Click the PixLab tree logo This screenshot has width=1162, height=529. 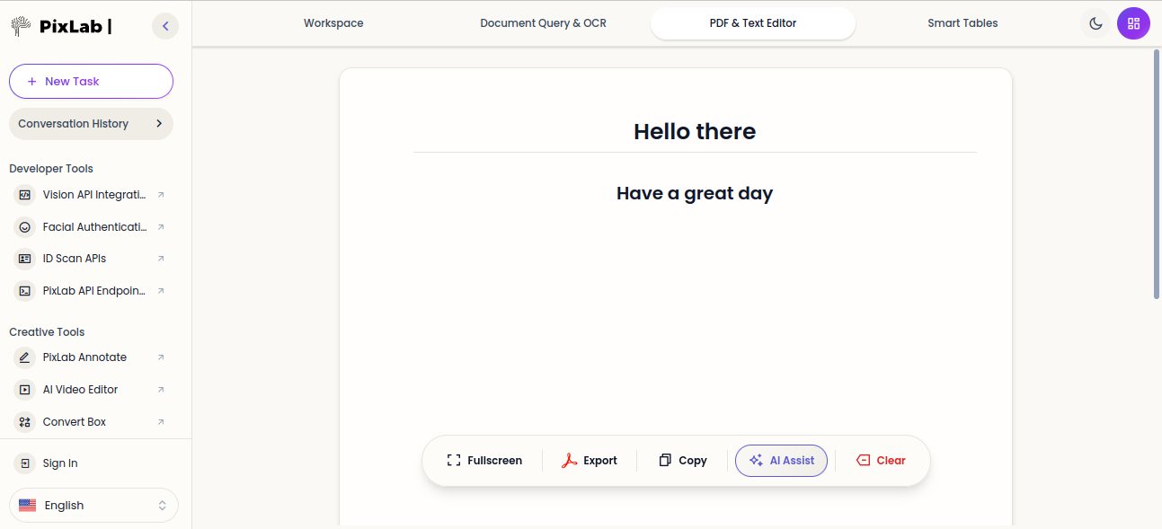(x=20, y=26)
